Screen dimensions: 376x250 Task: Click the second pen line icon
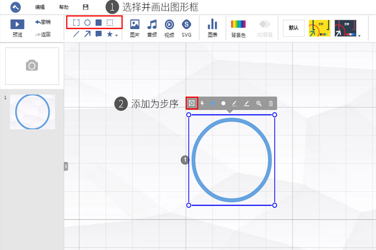(x=246, y=103)
